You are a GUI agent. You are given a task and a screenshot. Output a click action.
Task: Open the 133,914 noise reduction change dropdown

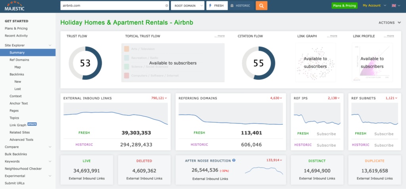point(274,160)
